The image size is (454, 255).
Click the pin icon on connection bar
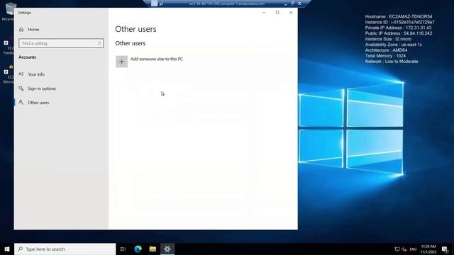point(155,4)
